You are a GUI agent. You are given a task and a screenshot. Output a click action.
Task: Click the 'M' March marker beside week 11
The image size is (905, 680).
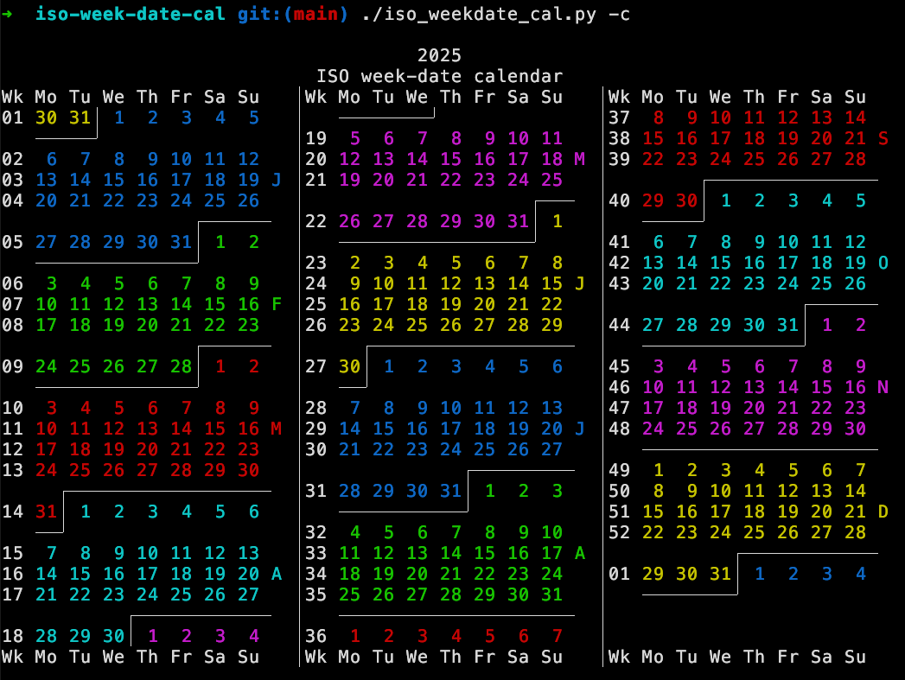click(x=275, y=429)
